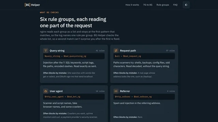218x122 pixels.
Task: Click the '41 rules' count label
Action: click(x=100, y=50)
